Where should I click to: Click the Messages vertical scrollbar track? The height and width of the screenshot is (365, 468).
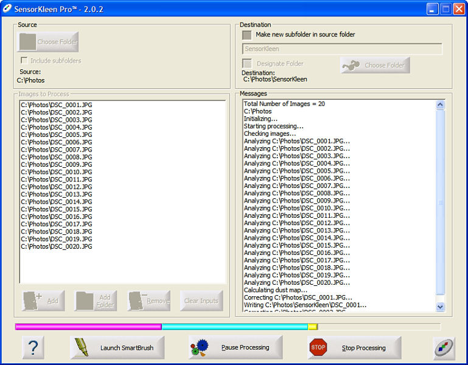(x=441, y=243)
